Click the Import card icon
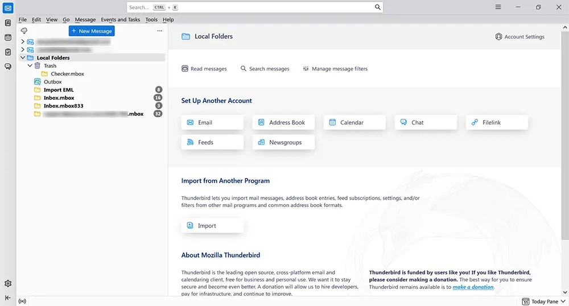This screenshot has height=306, width=569. (190, 225)
